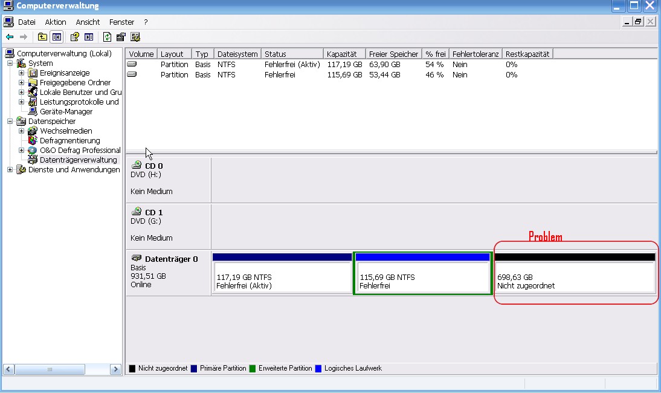Minimize the inner MMC child window
Viewport: 661px width, 393px height.
point(627,22)
